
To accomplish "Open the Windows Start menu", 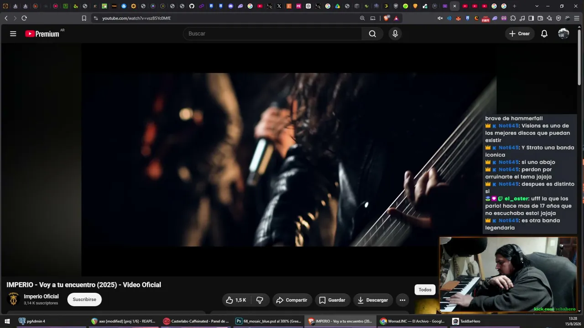I will click(6, 321).
